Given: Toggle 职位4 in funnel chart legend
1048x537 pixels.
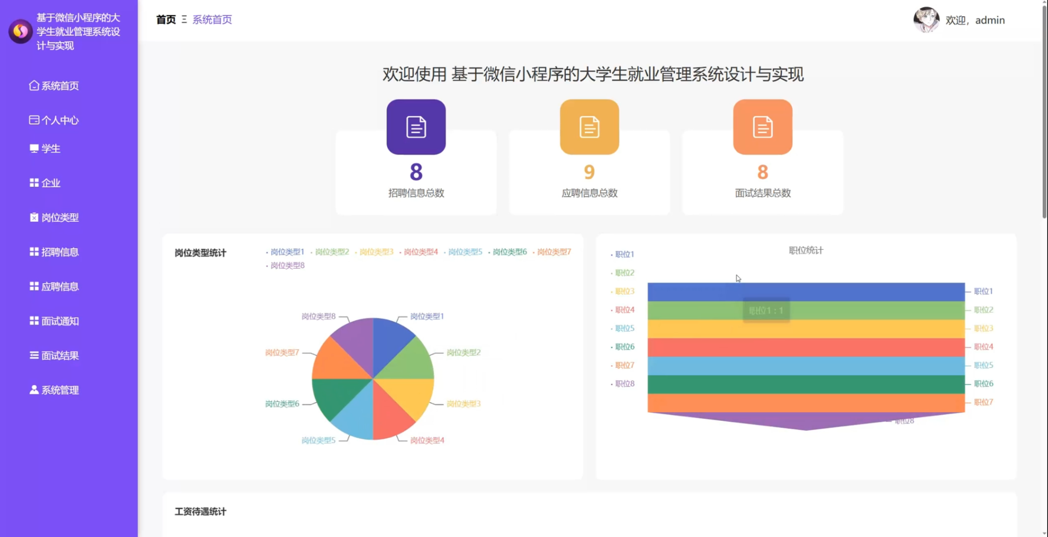Looking at the screenshot, I should coord(622,310).
